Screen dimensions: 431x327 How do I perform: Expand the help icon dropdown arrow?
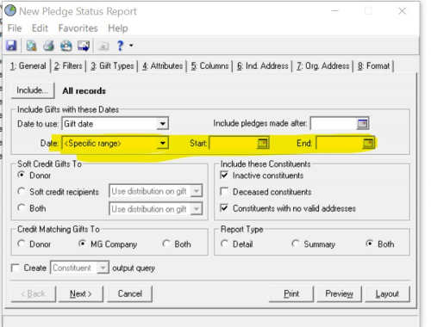[x=131, y=46]
